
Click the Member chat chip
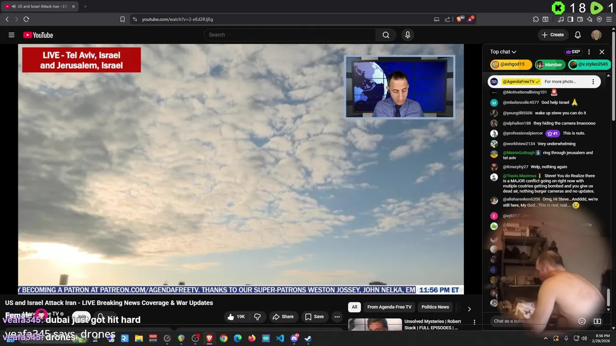click(x=549, y=64)
